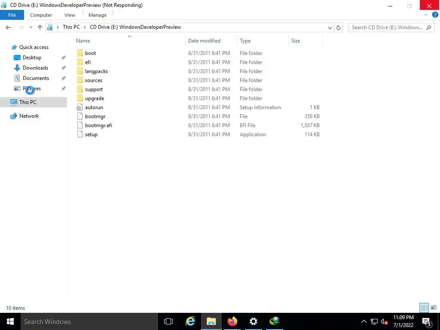Launch Internet Explorer from the taskbar
This screenshot has width=440, height=330.
[x=190, y=321]
